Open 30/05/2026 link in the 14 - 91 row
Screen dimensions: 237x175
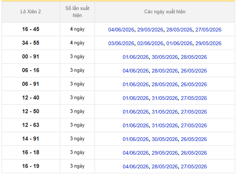[165, 139]
